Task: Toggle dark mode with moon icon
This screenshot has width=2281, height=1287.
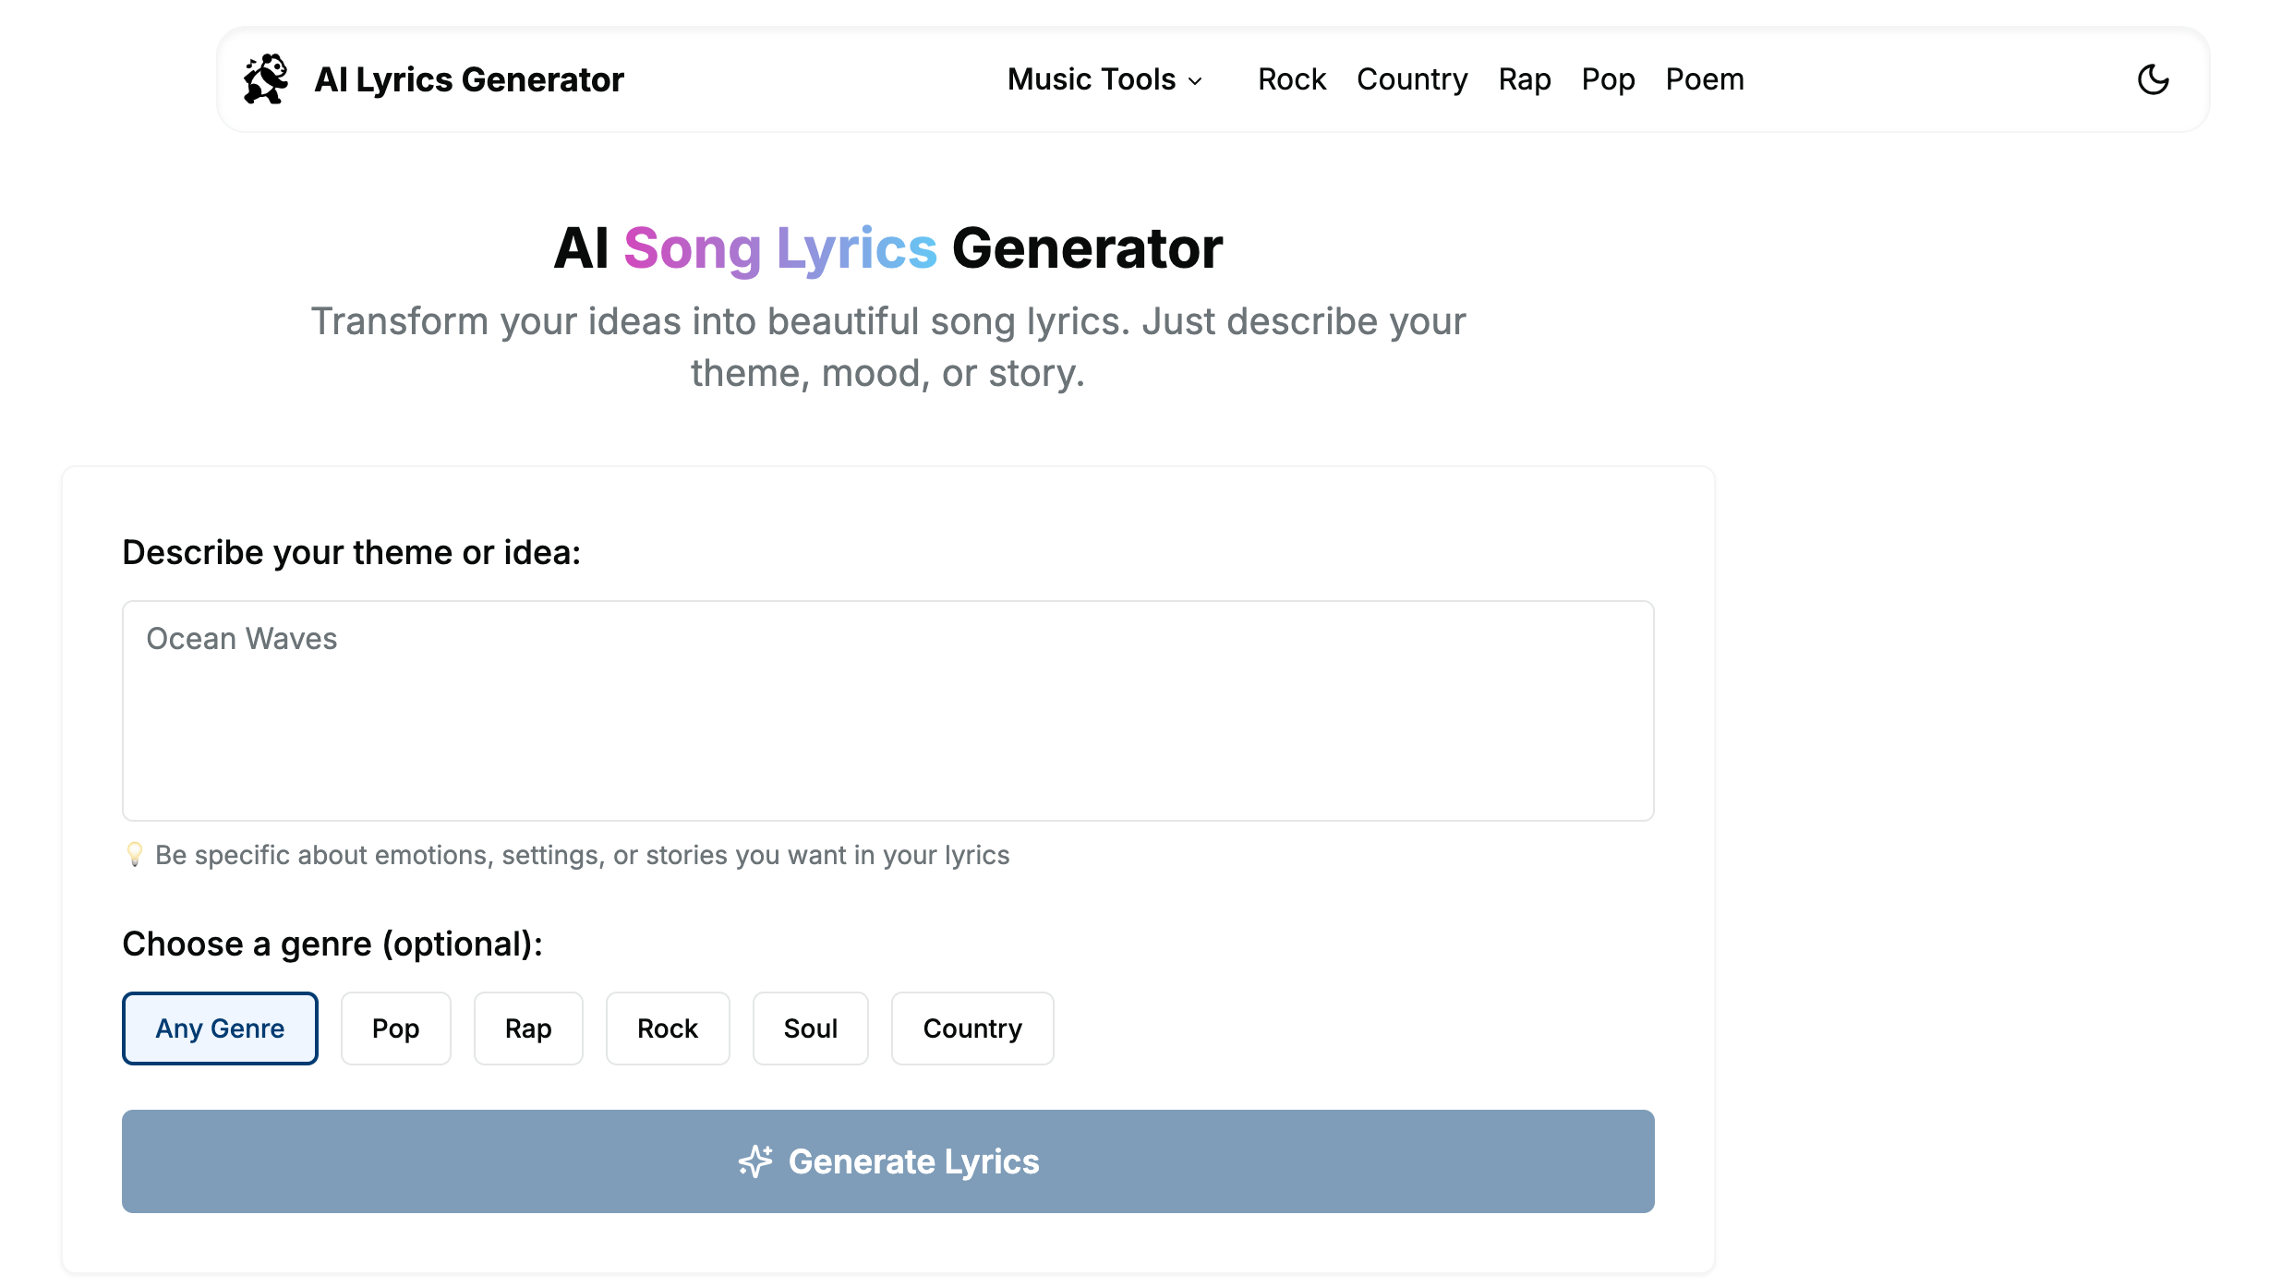Action: pyautogui.click(x=2153, y=79)
